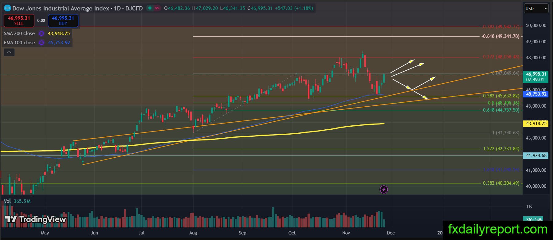Viewport: 553px width, 240px height.
Task: Click the Aug label on time axis
Action: (193, 233)
